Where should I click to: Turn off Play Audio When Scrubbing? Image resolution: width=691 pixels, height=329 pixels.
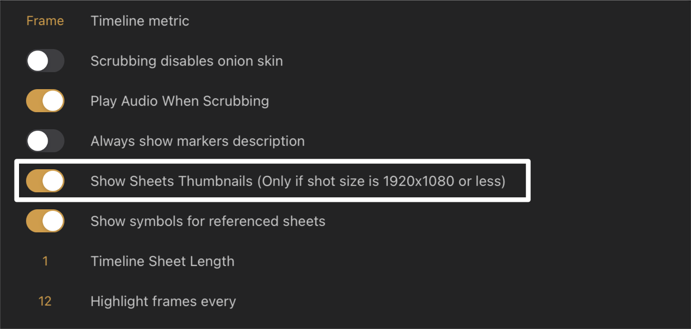45,101
